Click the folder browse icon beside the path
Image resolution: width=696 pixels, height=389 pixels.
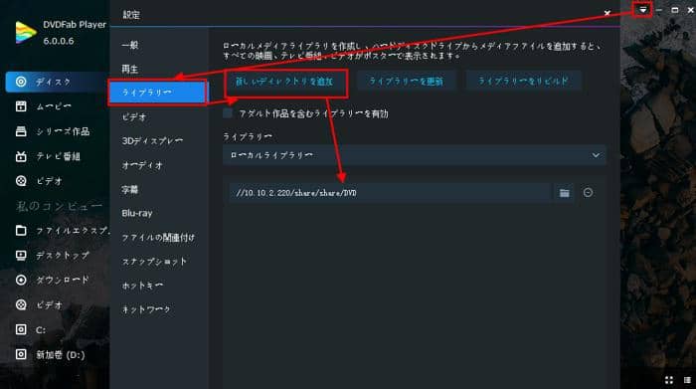tap(564, 193)
